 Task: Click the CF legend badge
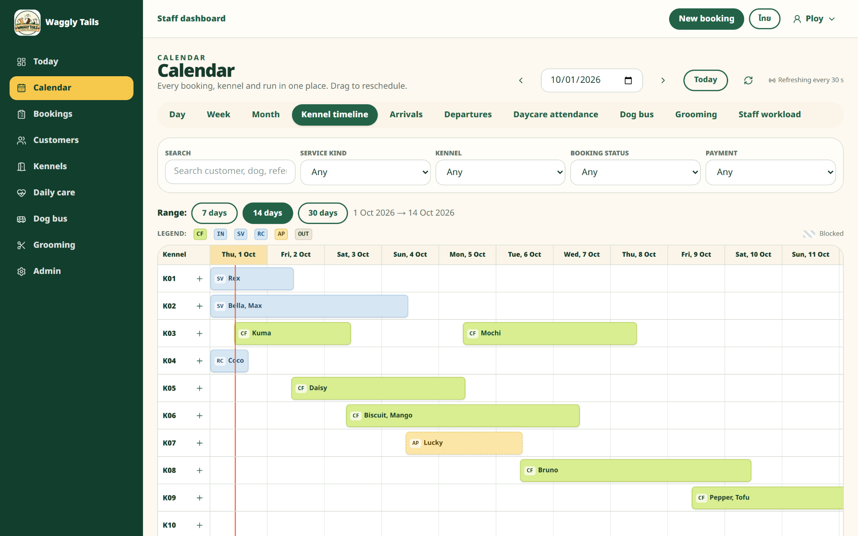[200, 234]
